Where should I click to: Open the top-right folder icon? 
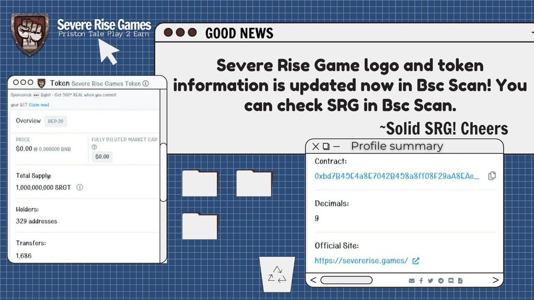[254, 183]
